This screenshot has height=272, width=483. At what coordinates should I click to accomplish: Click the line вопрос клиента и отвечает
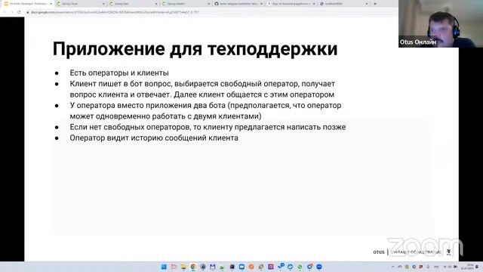[202, 94]
